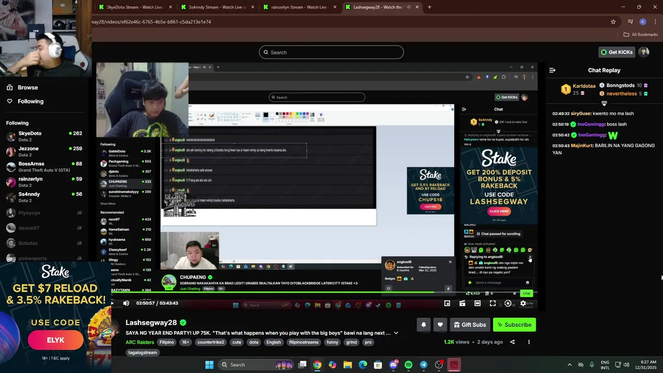Show hidden system tray icons
The height and width of the screenshot is (373, 663).
pos(570,365)
